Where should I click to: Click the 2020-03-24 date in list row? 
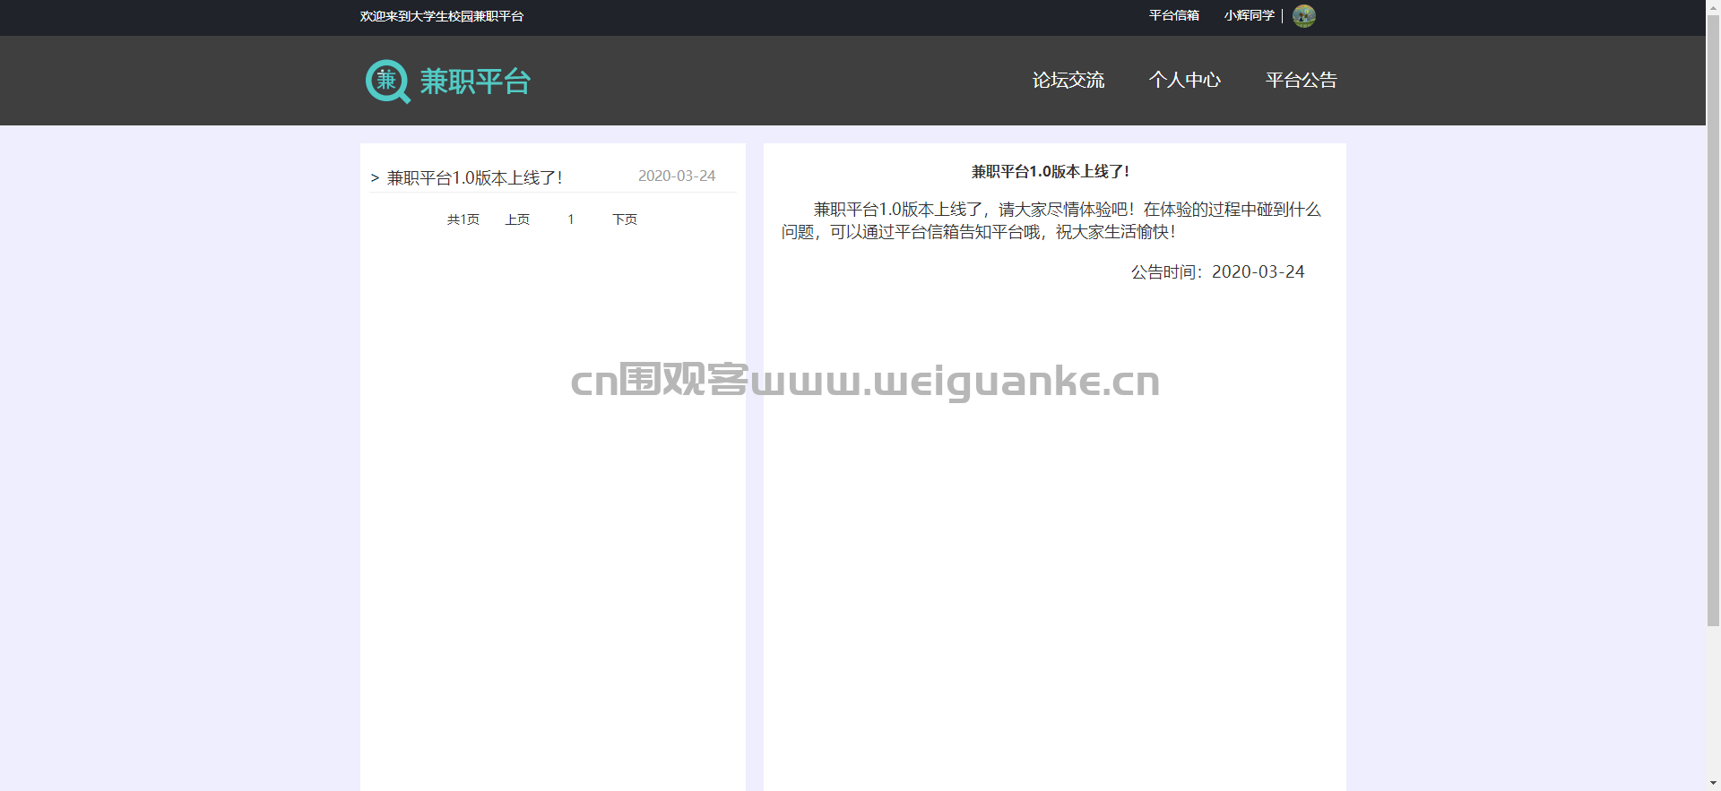click(x=677, y=176)
